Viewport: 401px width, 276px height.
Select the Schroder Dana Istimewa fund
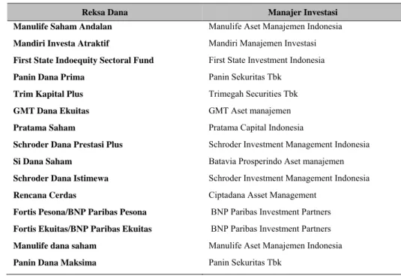click(61, 178)
